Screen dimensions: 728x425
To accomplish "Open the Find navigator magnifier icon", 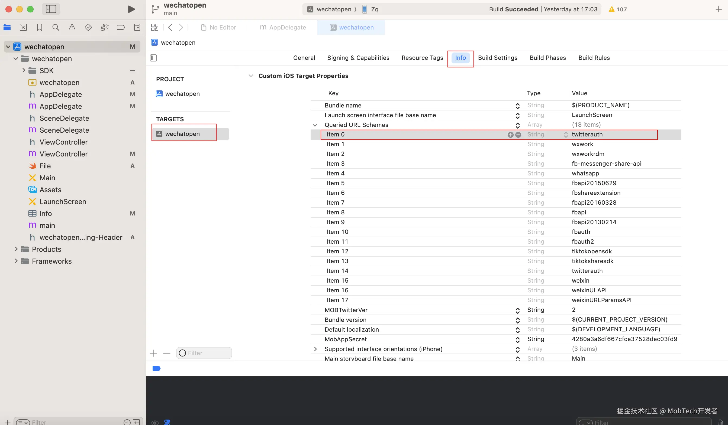I will click(x=56, y=27).
